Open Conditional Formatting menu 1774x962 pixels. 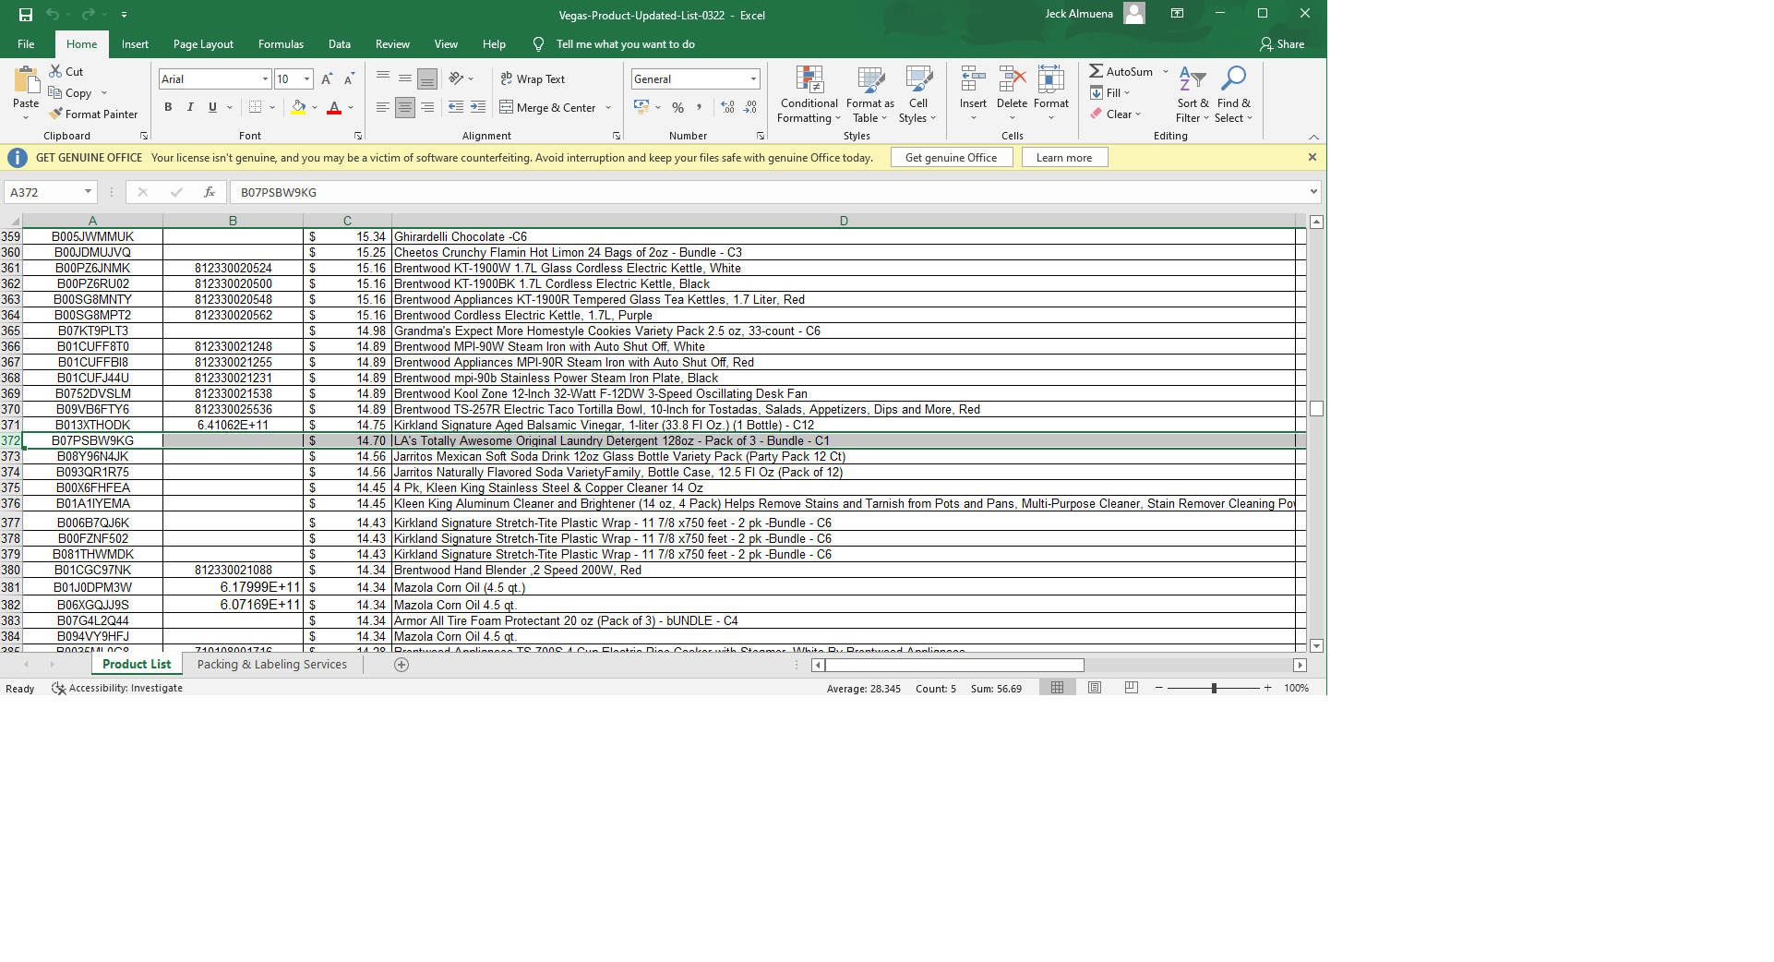click(809, 94)
